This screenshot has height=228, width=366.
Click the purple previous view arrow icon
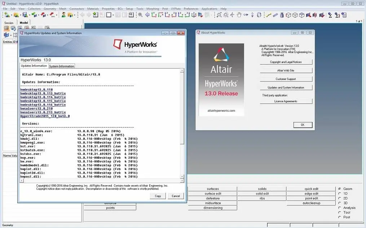[x=147, y=15]
